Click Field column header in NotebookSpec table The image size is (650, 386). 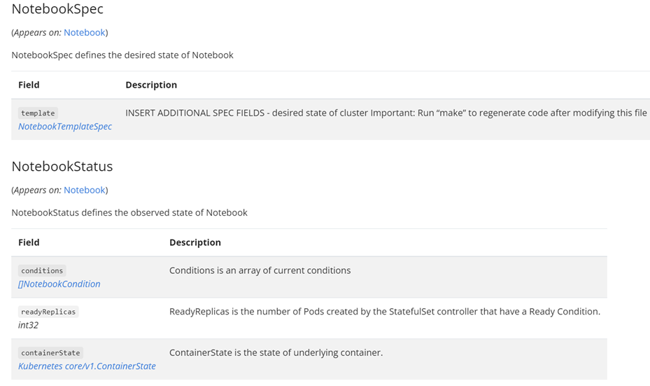(x=29, y=85)
